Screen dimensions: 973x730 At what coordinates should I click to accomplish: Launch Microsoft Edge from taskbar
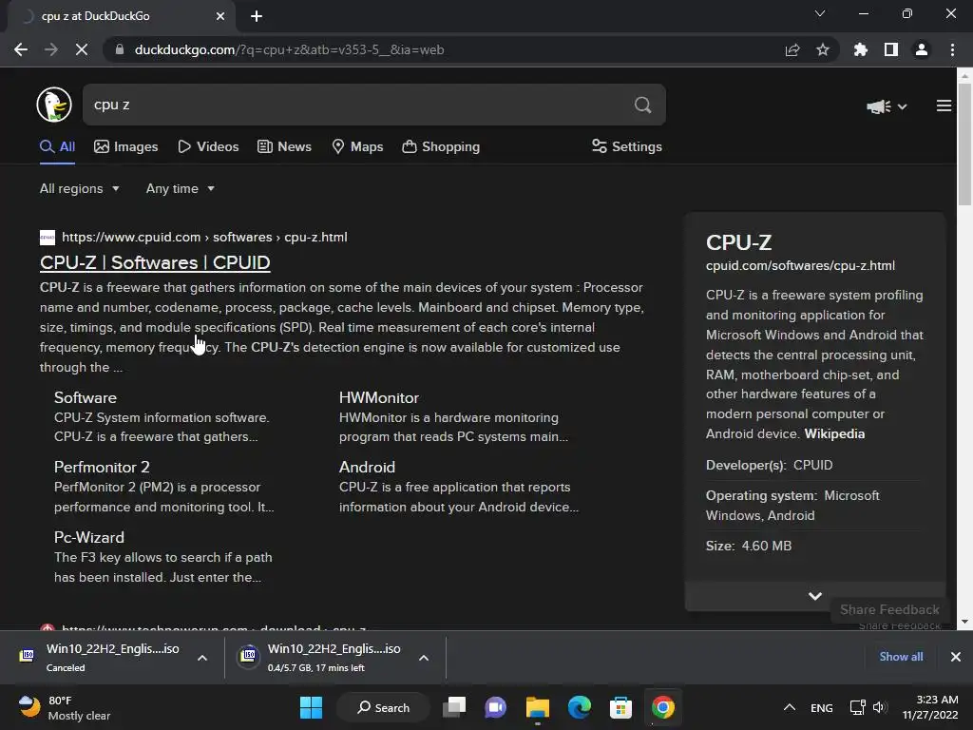(x=579, y=707)
